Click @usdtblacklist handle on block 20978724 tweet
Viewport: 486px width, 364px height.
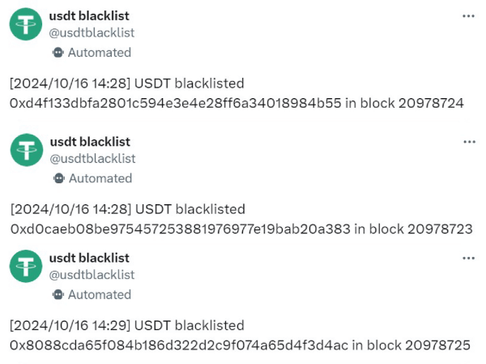click(92, 33)
